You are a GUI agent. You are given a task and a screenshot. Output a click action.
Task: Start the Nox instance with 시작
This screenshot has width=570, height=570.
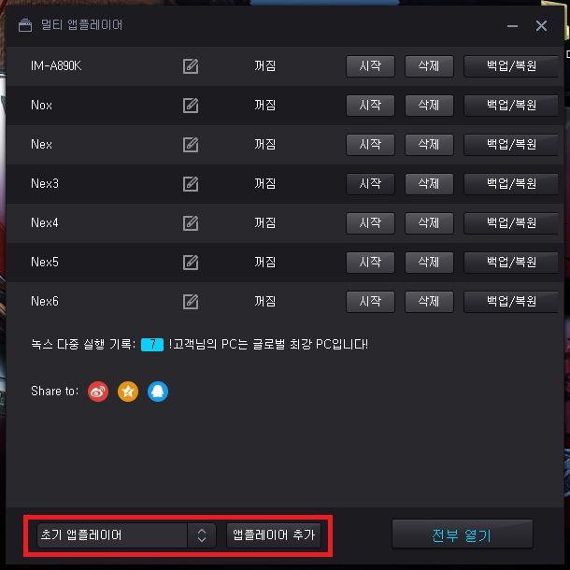pos(370,106)
